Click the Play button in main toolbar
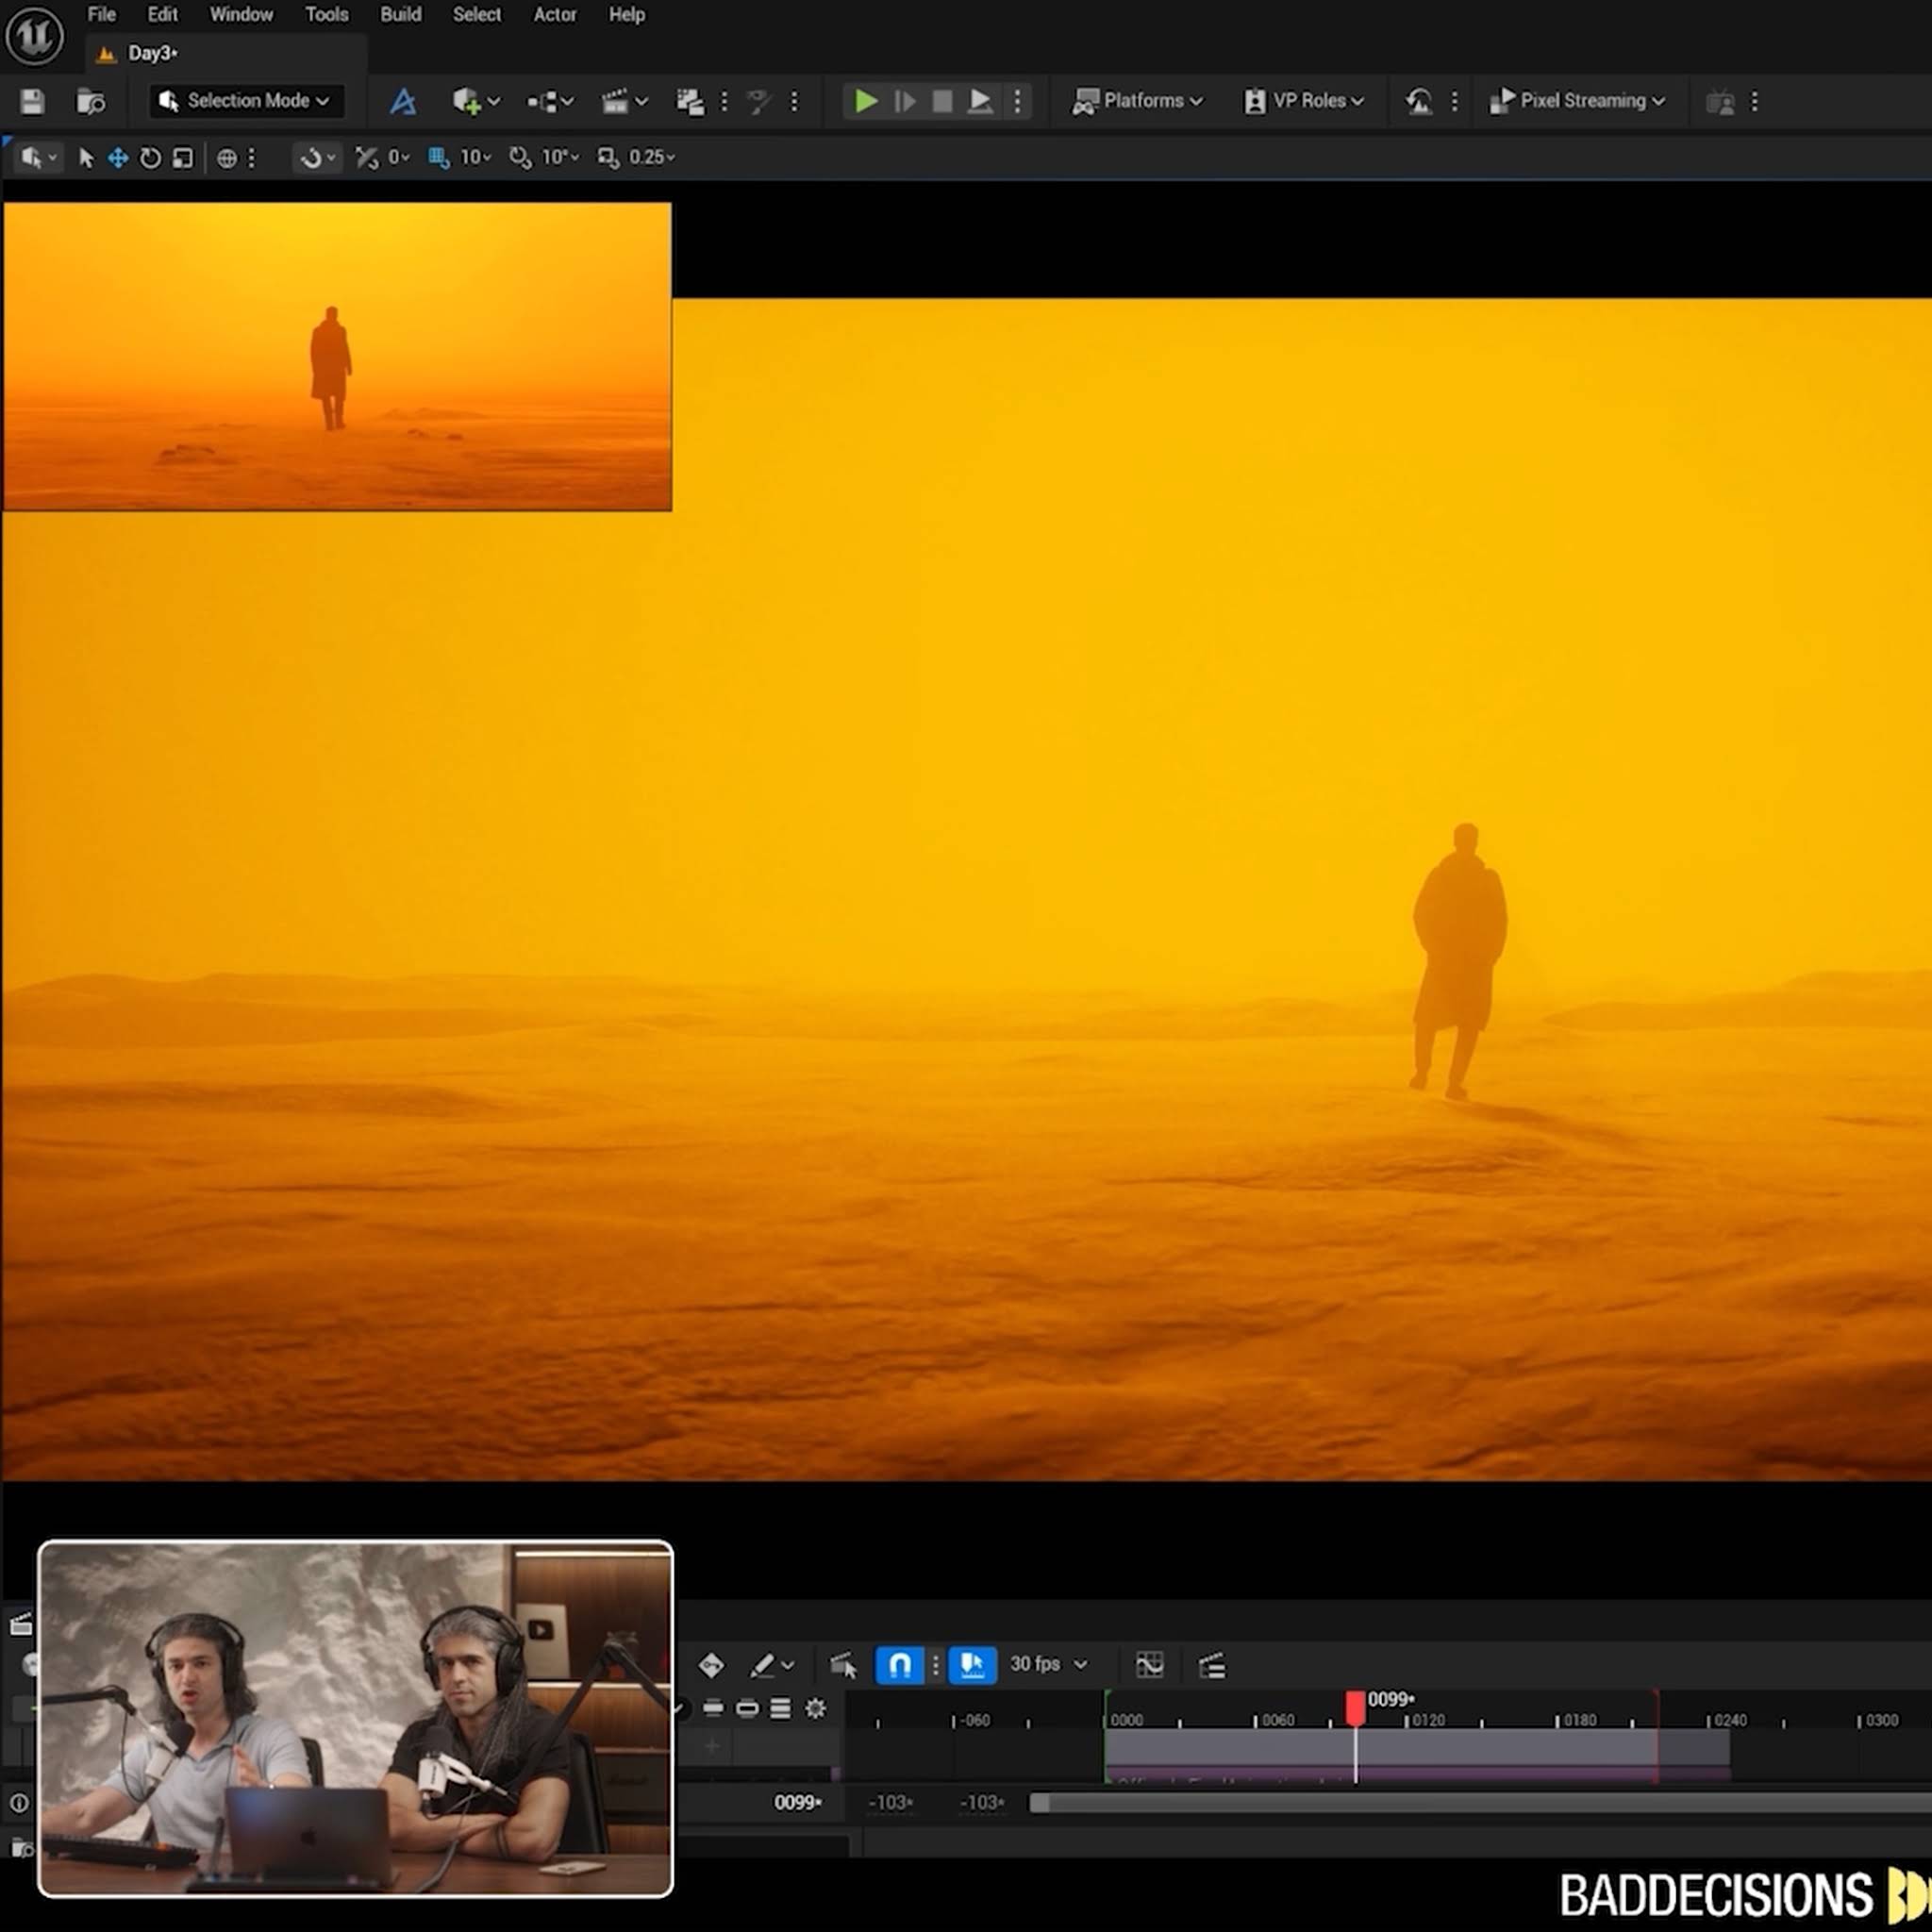The image size is (1932, 1932). click(x=865, y=101)
